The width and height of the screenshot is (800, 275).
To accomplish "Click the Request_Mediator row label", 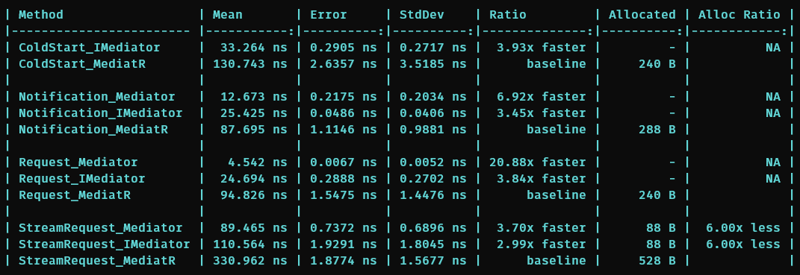I will coord(78,162).
